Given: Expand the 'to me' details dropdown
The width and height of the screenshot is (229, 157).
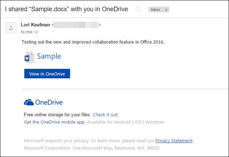Looking at the screenshot, I should [36, 32].
